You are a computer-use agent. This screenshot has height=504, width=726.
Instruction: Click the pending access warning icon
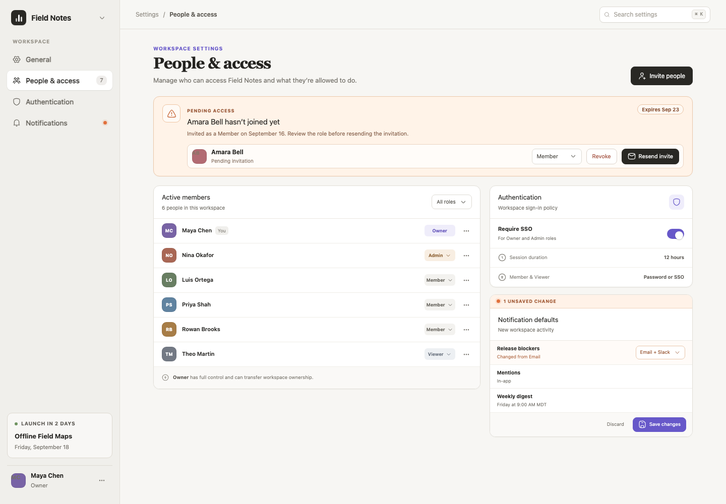(x=171, y=113)
